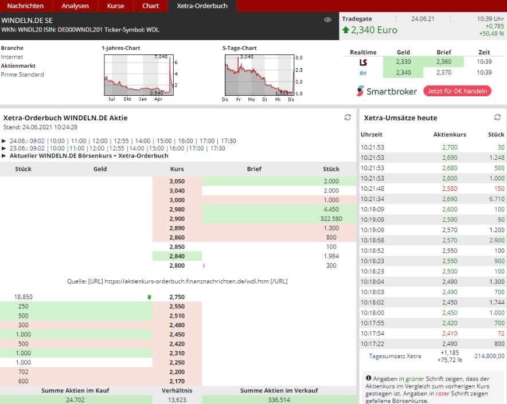The image size is (507, 404).
Task: Click the ex exchange logo in Realtime
Action: 363,73
